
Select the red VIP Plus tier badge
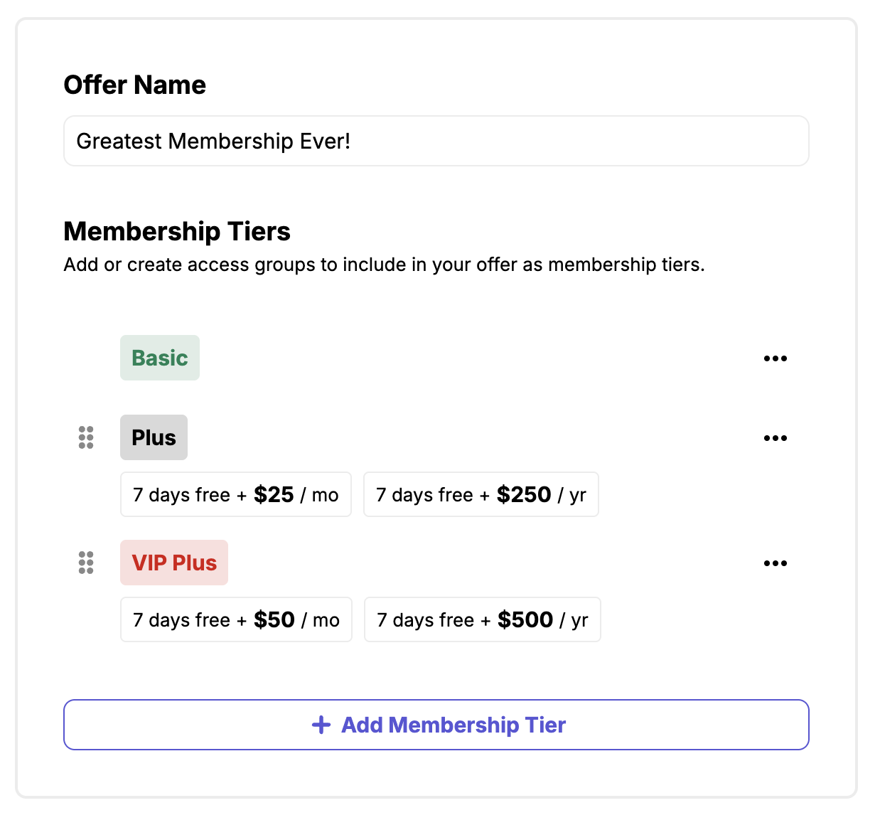[174, 563]
